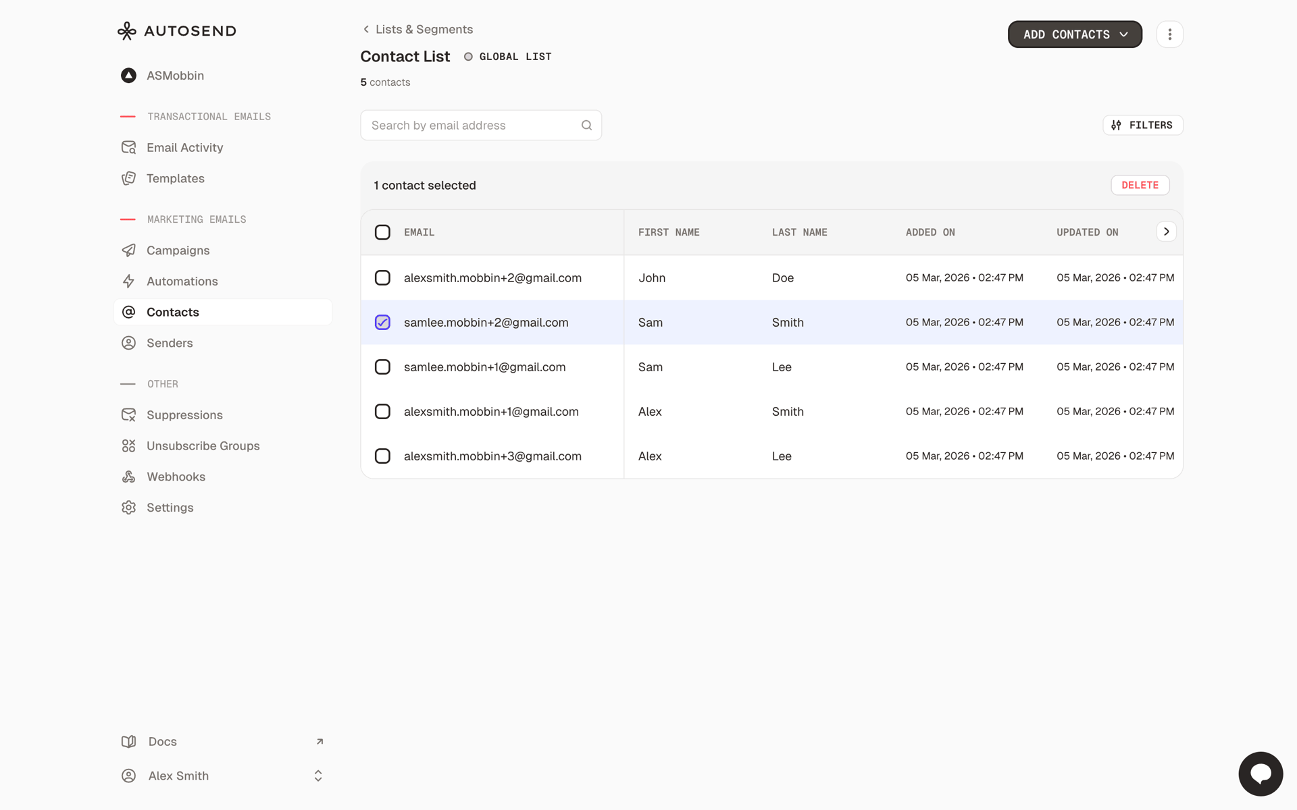Click first name John in table
The image size is (1297, 810).
click(652, 277)
